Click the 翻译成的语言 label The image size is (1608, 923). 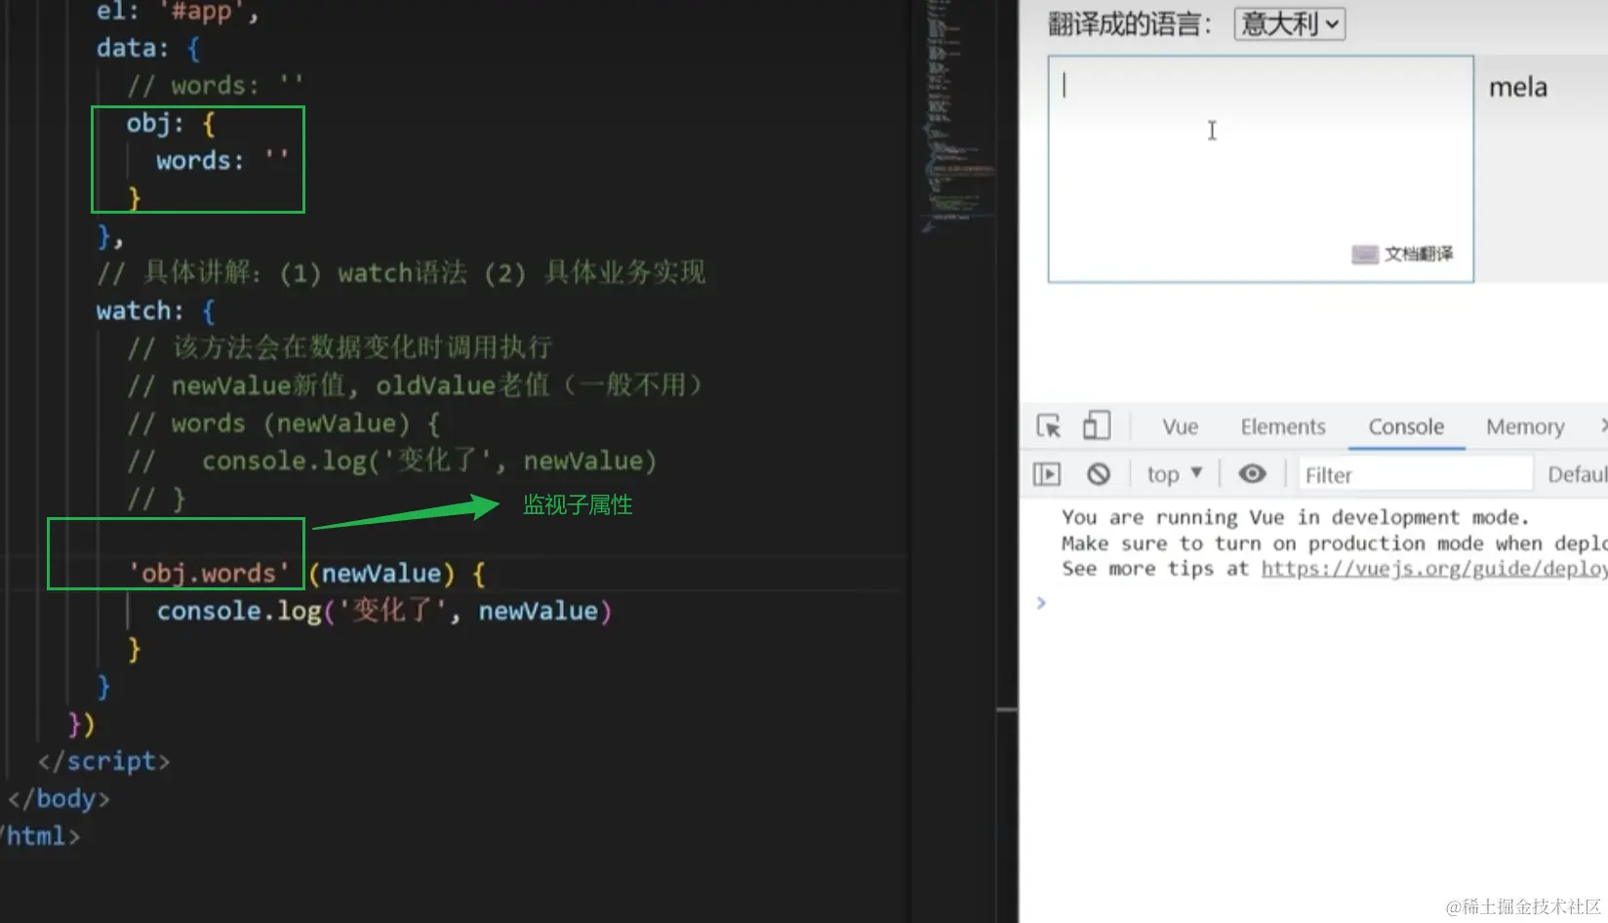click(x=1130, y=24)
